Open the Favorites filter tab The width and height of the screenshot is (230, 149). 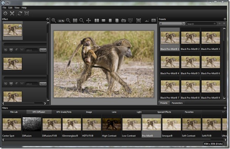(x=189, y=112)
